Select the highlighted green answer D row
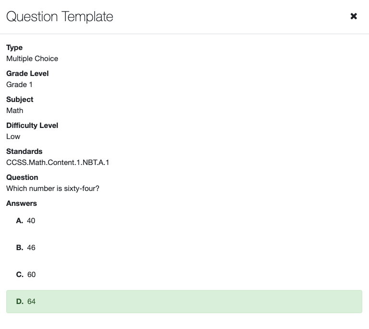The image size is (369, 329). (x=184, y=302)
